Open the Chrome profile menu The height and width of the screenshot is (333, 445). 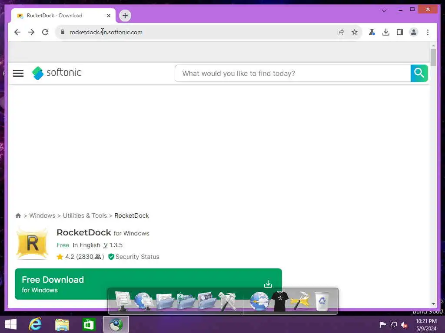414,32
